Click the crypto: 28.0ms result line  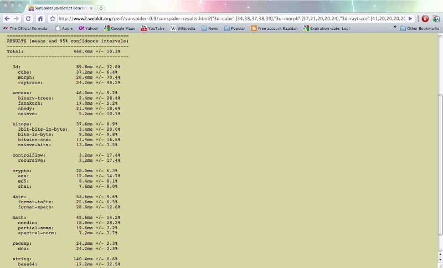coord(65,171)
